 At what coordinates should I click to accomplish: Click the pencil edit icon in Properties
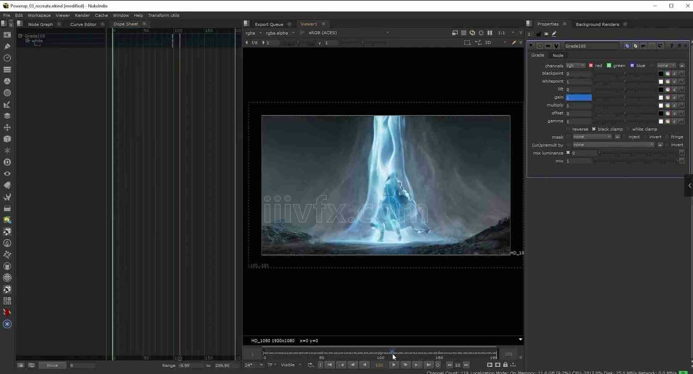[554, 34]
